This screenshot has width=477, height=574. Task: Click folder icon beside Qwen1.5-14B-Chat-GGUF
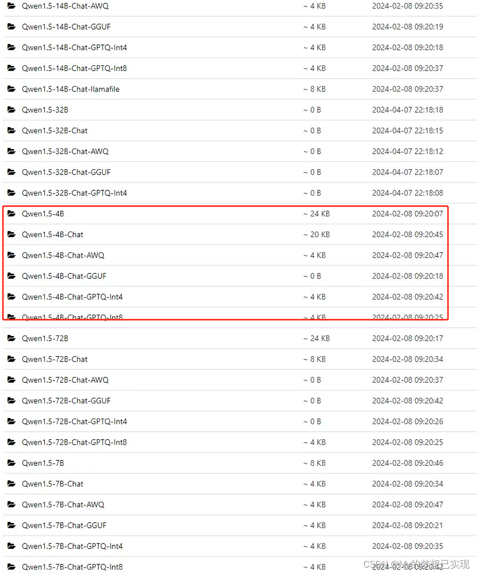[11, 27]
